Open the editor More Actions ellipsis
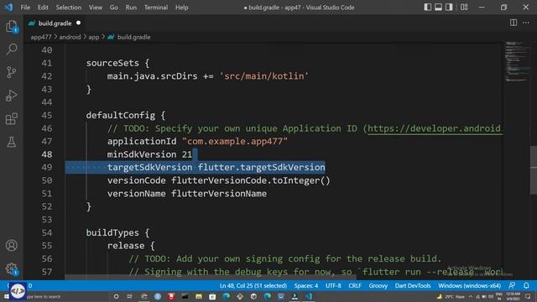The height and width of the screenshot is (302, 537). [x=526, y=23]
